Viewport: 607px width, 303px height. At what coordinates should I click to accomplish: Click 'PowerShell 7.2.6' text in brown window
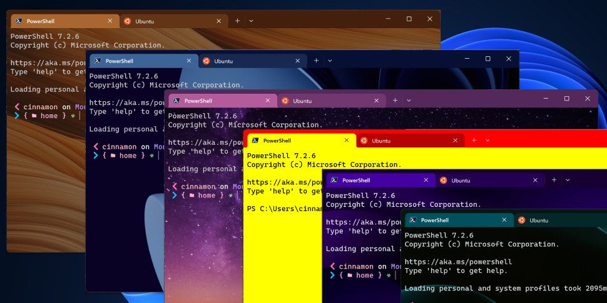click(45, 36)
